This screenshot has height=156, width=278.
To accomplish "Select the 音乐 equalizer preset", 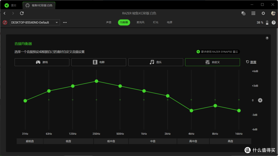I will click(156, 62).
